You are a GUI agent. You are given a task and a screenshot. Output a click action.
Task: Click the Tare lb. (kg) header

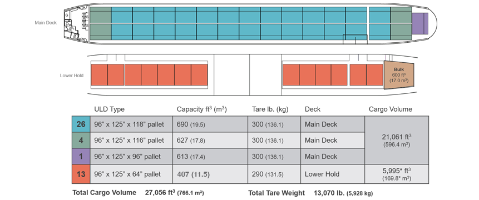pos(270,109)
